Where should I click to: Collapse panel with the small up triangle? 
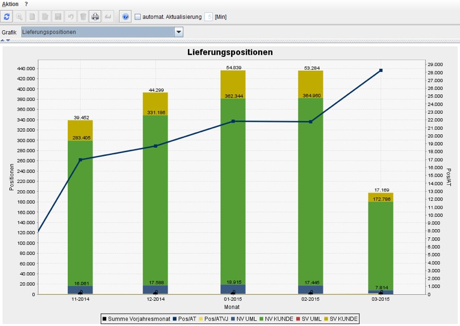coord(3,40)
